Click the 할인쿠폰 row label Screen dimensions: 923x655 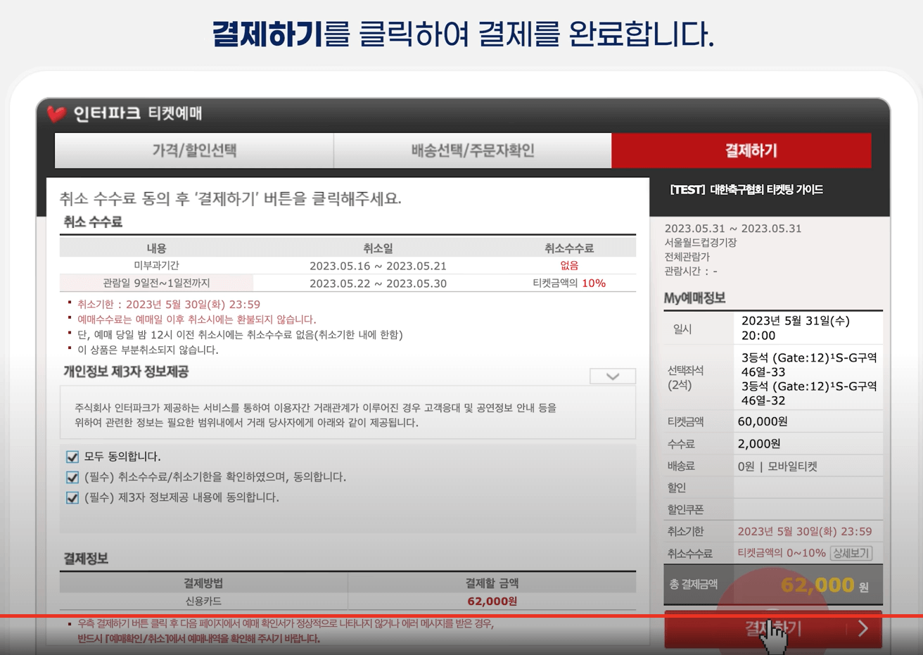pos(685,509)
